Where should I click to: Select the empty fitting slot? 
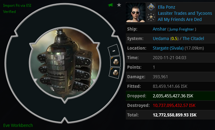tap(114, 51)
